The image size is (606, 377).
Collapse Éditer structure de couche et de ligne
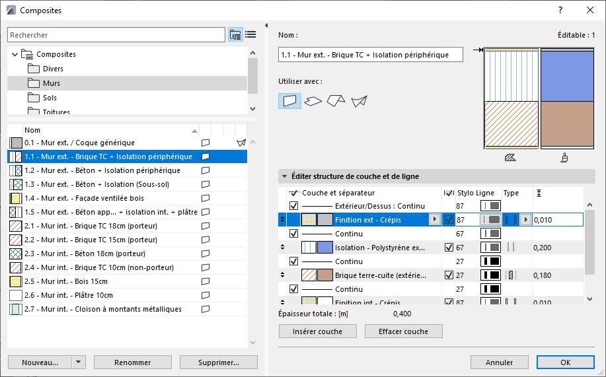(x=284, y=176)
